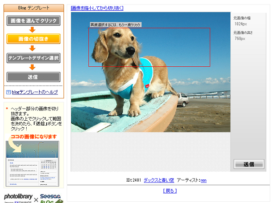Click the blogテンプレートのヘルプ help icon
Image resolution: width=272 pixels, height=203 pixels.
(x=8, y=92)
